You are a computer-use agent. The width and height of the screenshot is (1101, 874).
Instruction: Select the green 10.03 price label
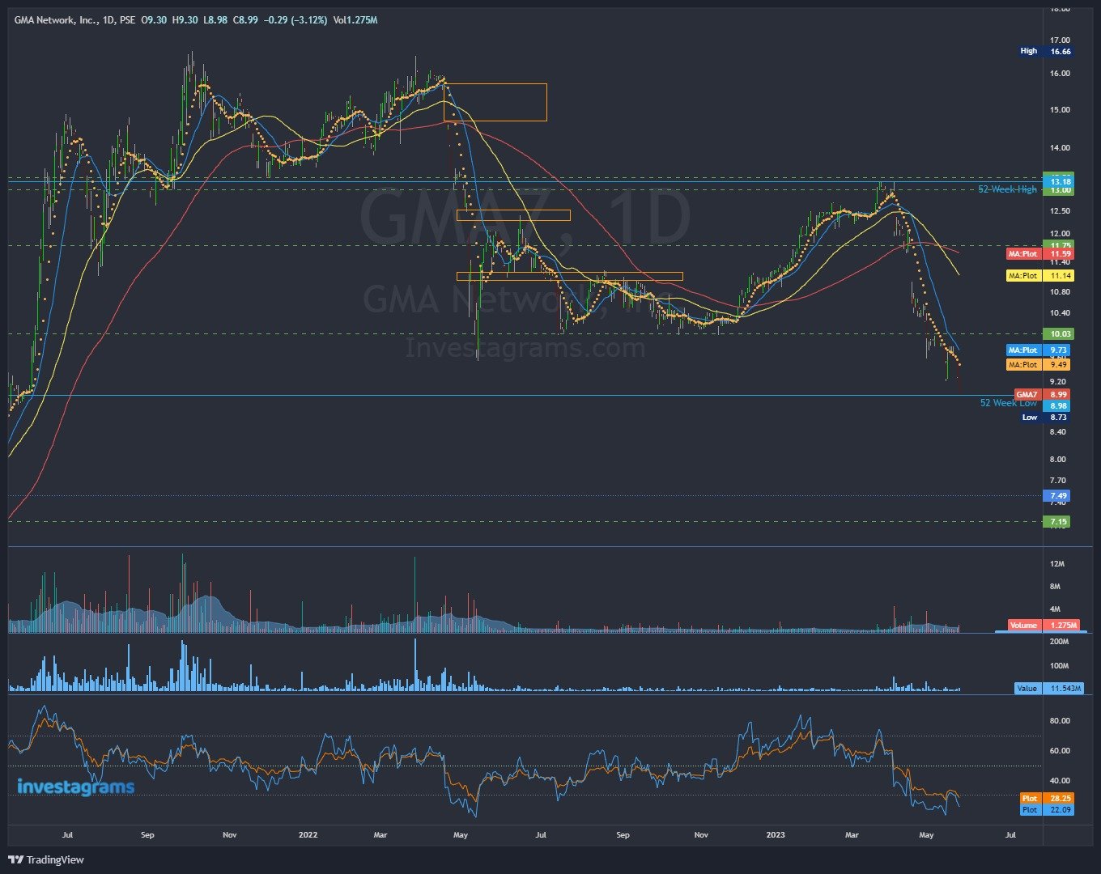1061,333
